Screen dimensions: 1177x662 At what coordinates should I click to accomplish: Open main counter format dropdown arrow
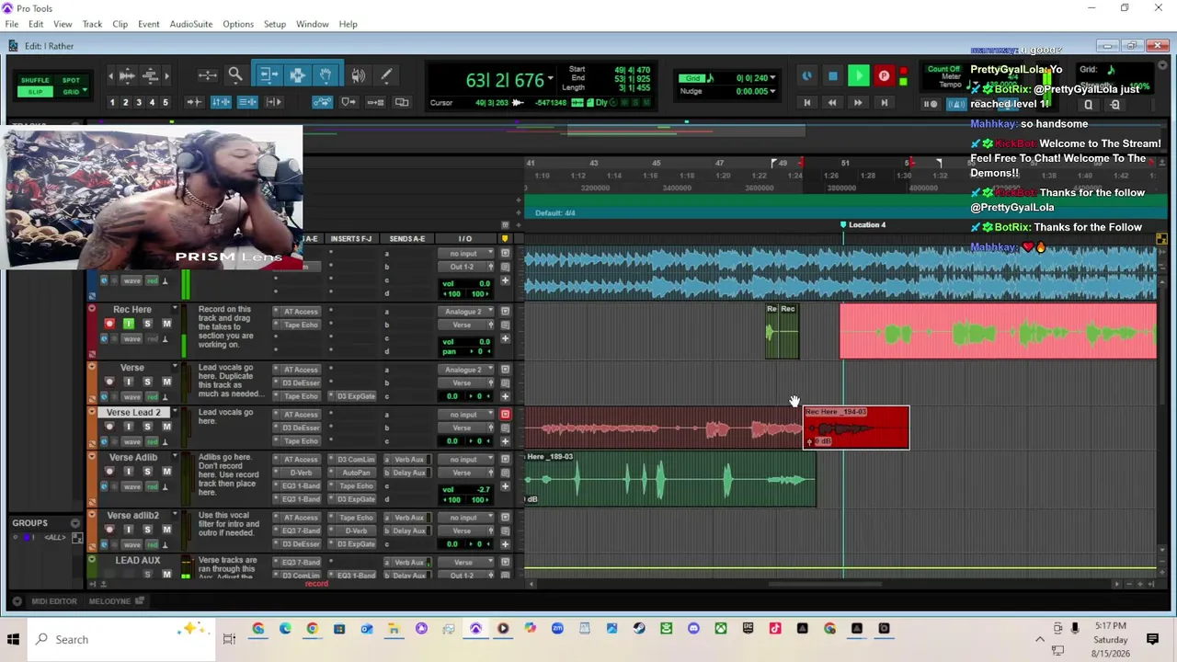[550, 80]
